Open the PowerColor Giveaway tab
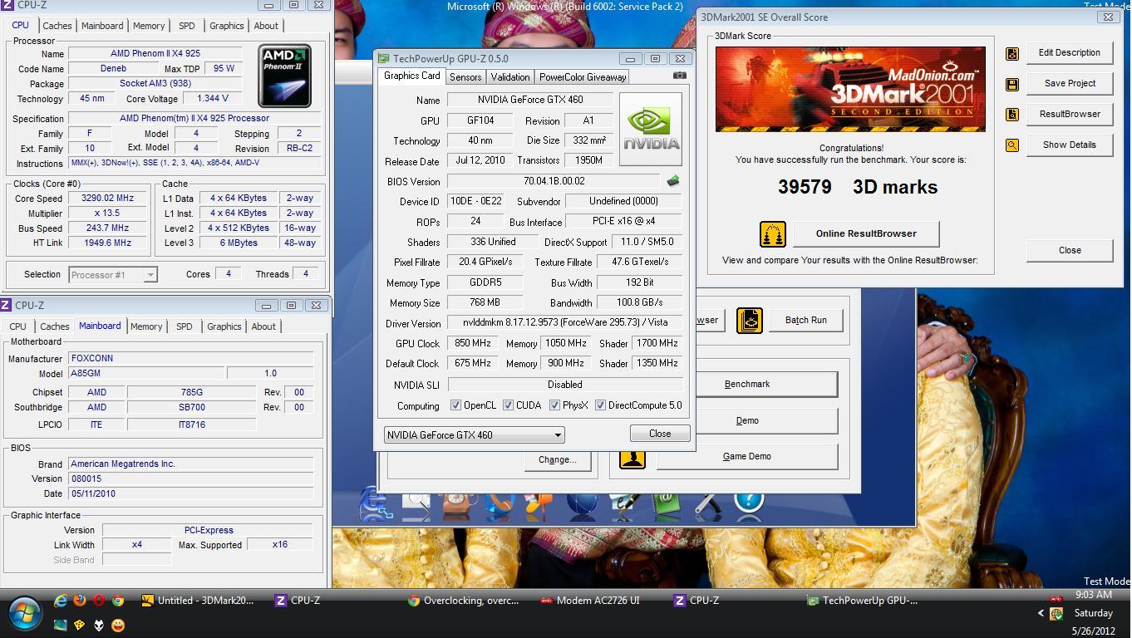This screenshot has width=1132, height=638. [583, 76]
